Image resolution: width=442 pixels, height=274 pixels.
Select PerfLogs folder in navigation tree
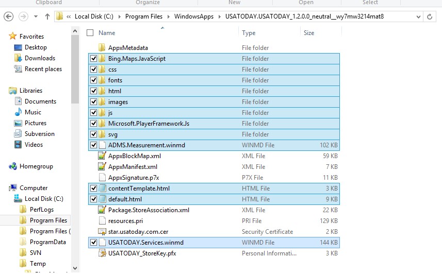[42, 210]
